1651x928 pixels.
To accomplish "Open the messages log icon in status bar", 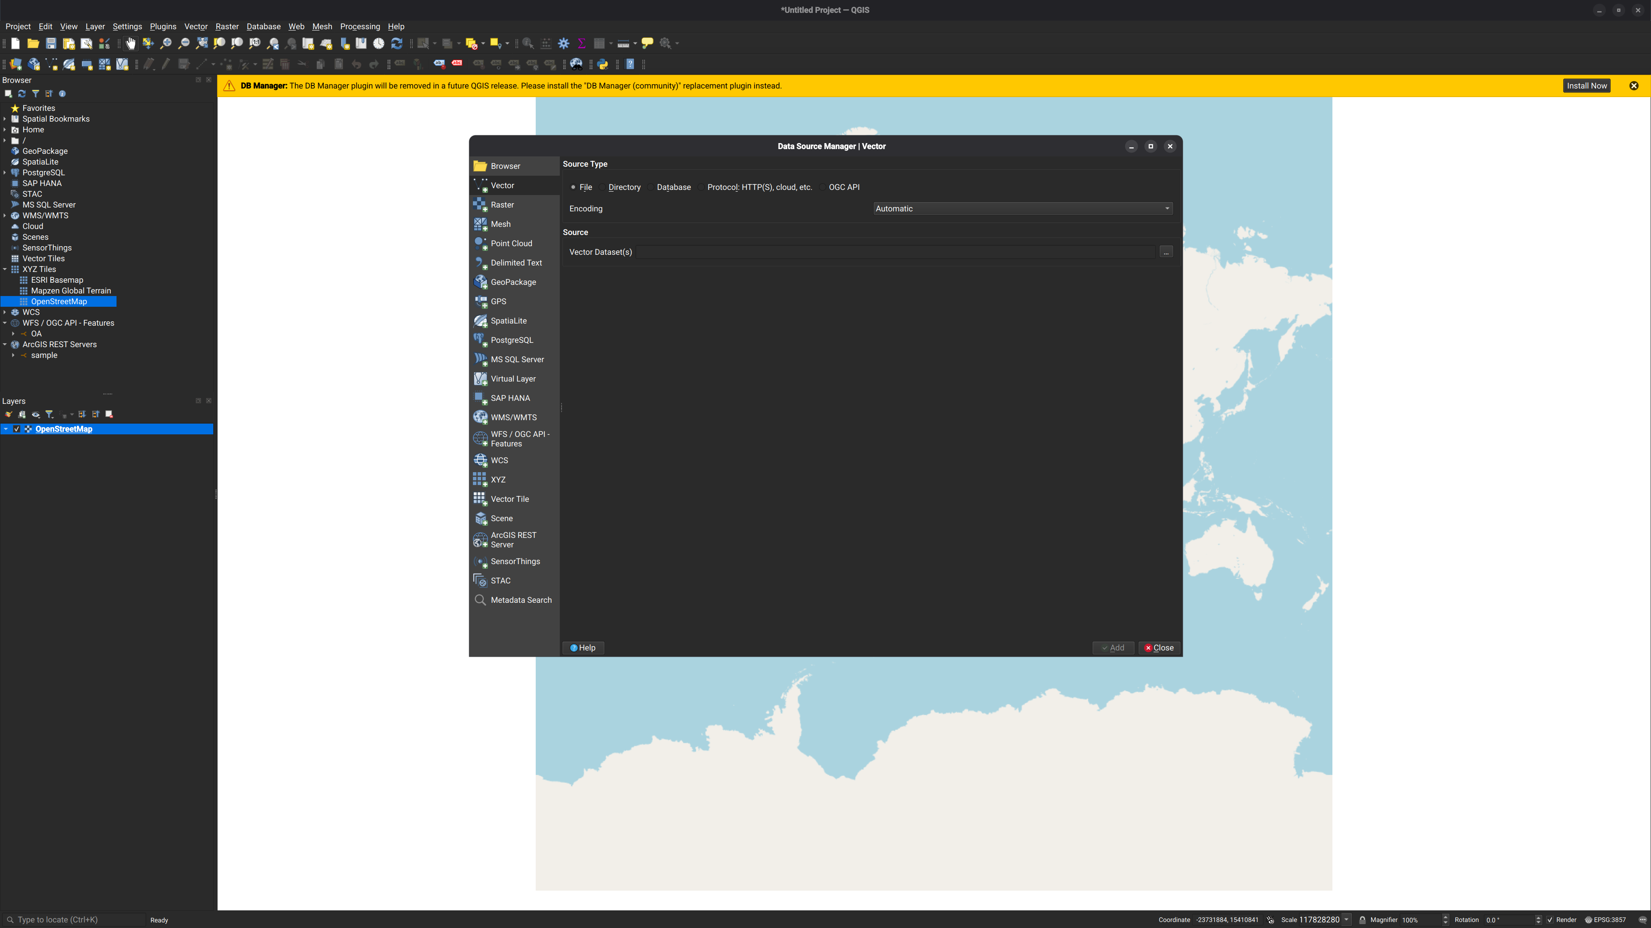I will 1642,920.
